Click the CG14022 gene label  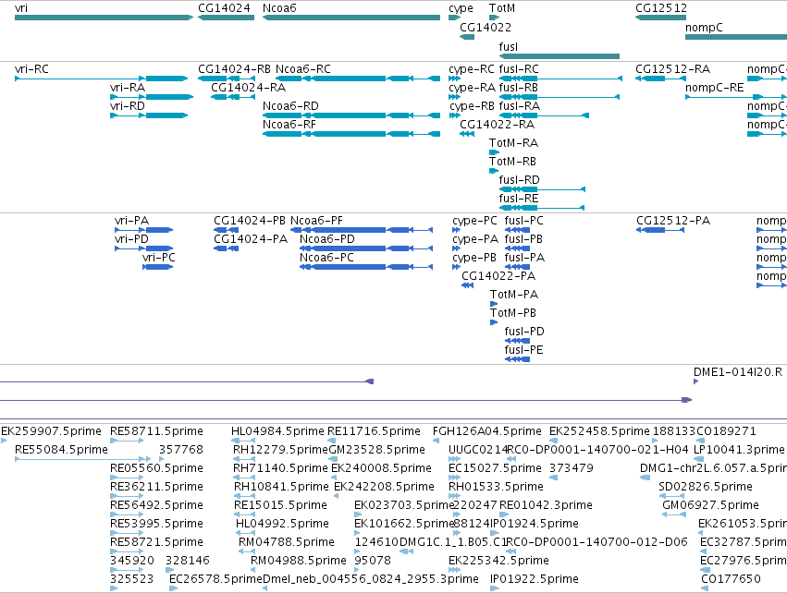[486, 28]
